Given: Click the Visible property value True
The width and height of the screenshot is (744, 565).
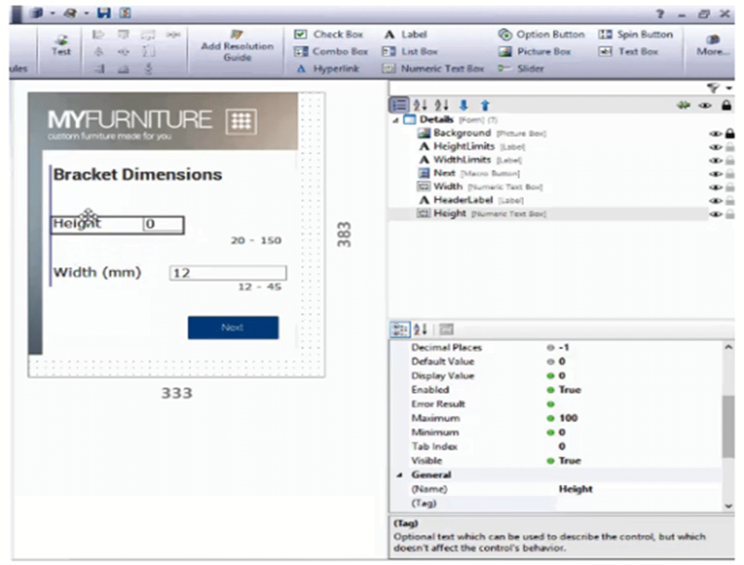Looking at the screenshot, I should [x=570, y=460].
